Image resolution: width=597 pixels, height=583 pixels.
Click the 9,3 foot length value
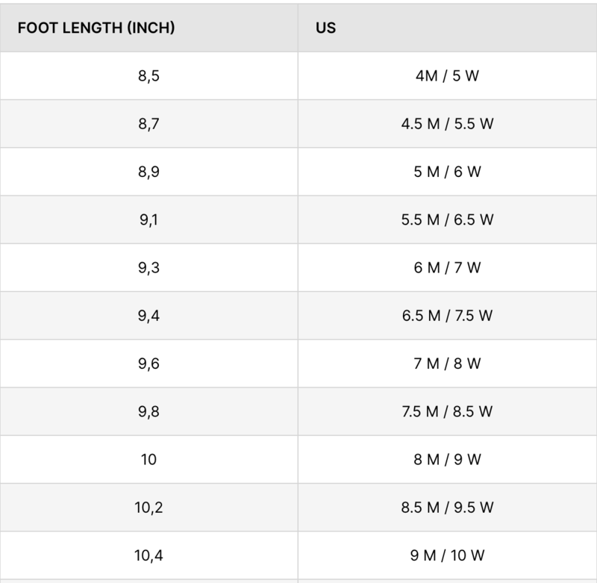coord(149,267)
